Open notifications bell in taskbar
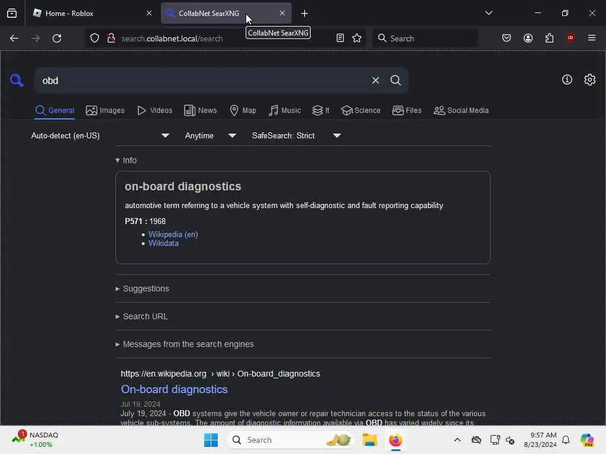The height and width of the screenshot is (454, 606). (566, 440)
